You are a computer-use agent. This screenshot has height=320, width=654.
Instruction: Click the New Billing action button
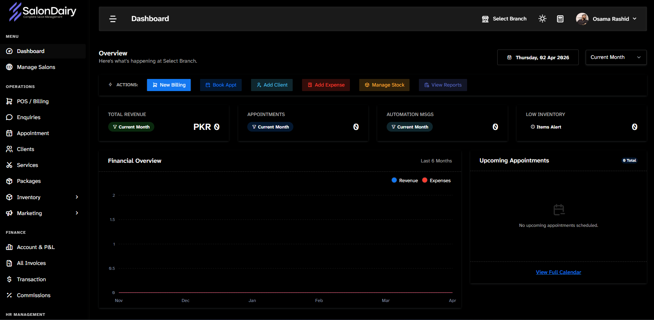pyautogui.click(x=169, y=85)
